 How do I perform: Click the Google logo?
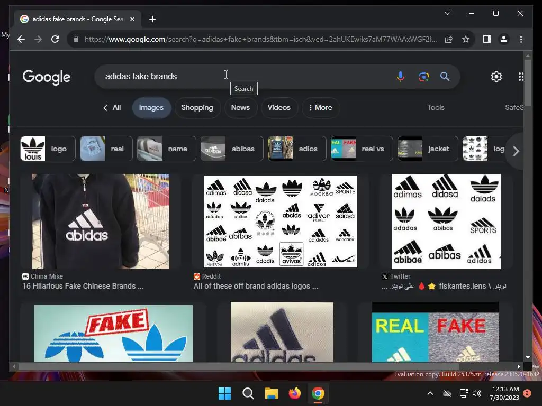(47, 77)
